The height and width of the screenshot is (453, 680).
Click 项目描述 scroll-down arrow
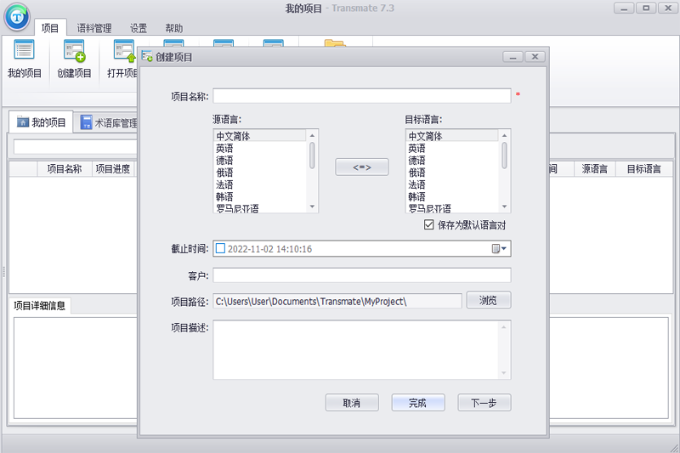(x=504, y=373)
